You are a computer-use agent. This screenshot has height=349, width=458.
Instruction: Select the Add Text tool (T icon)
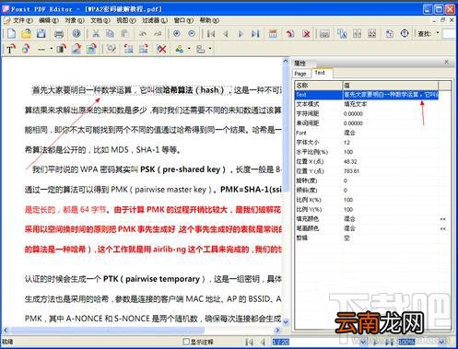11,49
